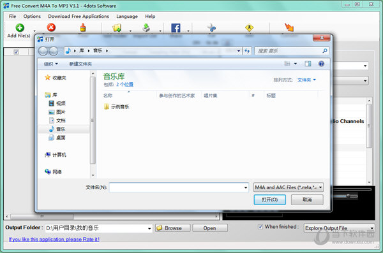Image resolution: width=383 pixels, height=253 pixels.
Task: Open the view options dropdown arrow
Action: point(296,64)
